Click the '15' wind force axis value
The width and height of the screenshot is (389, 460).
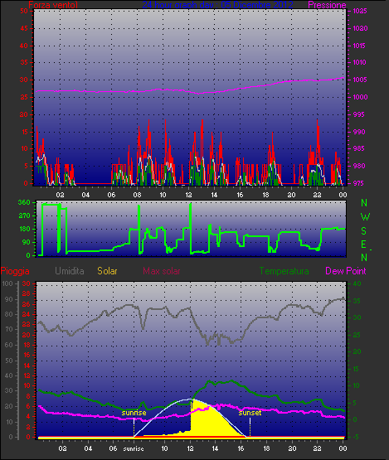(24, 132)
